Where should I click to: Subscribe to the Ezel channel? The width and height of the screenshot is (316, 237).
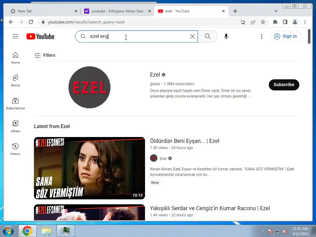pyautogui.click(x=284, y=85)
